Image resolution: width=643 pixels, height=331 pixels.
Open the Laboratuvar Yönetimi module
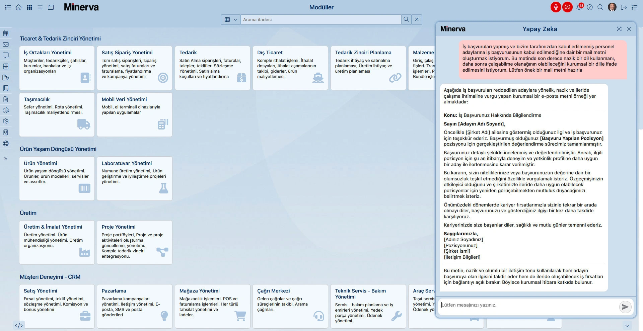tap(134, 178)
